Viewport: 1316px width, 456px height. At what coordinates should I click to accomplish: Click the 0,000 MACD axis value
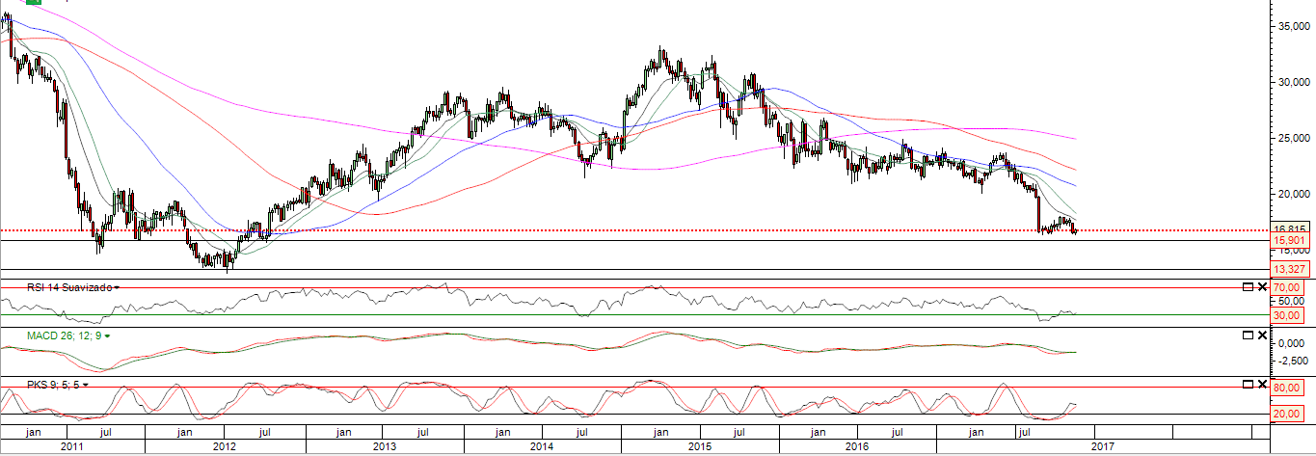pyautogui.click(x=1292, y=343)
